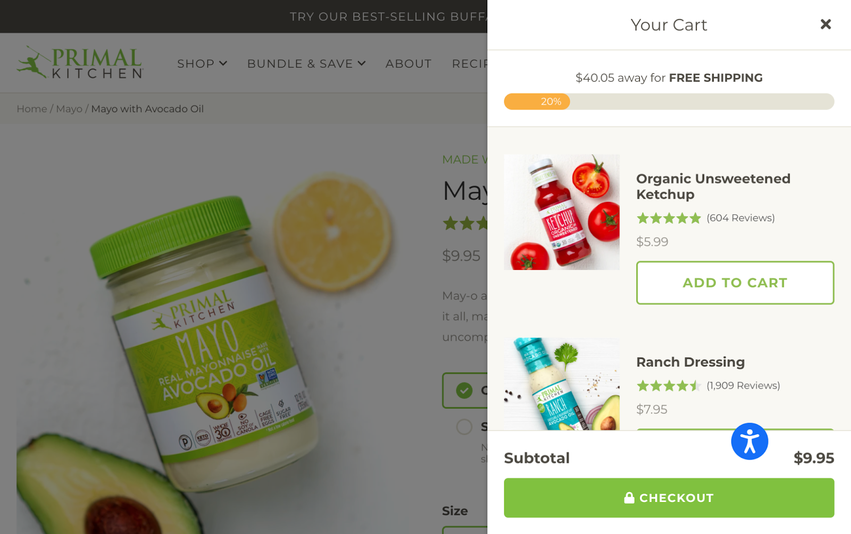Select the unchecked subscription radio button

coord(464,427)
